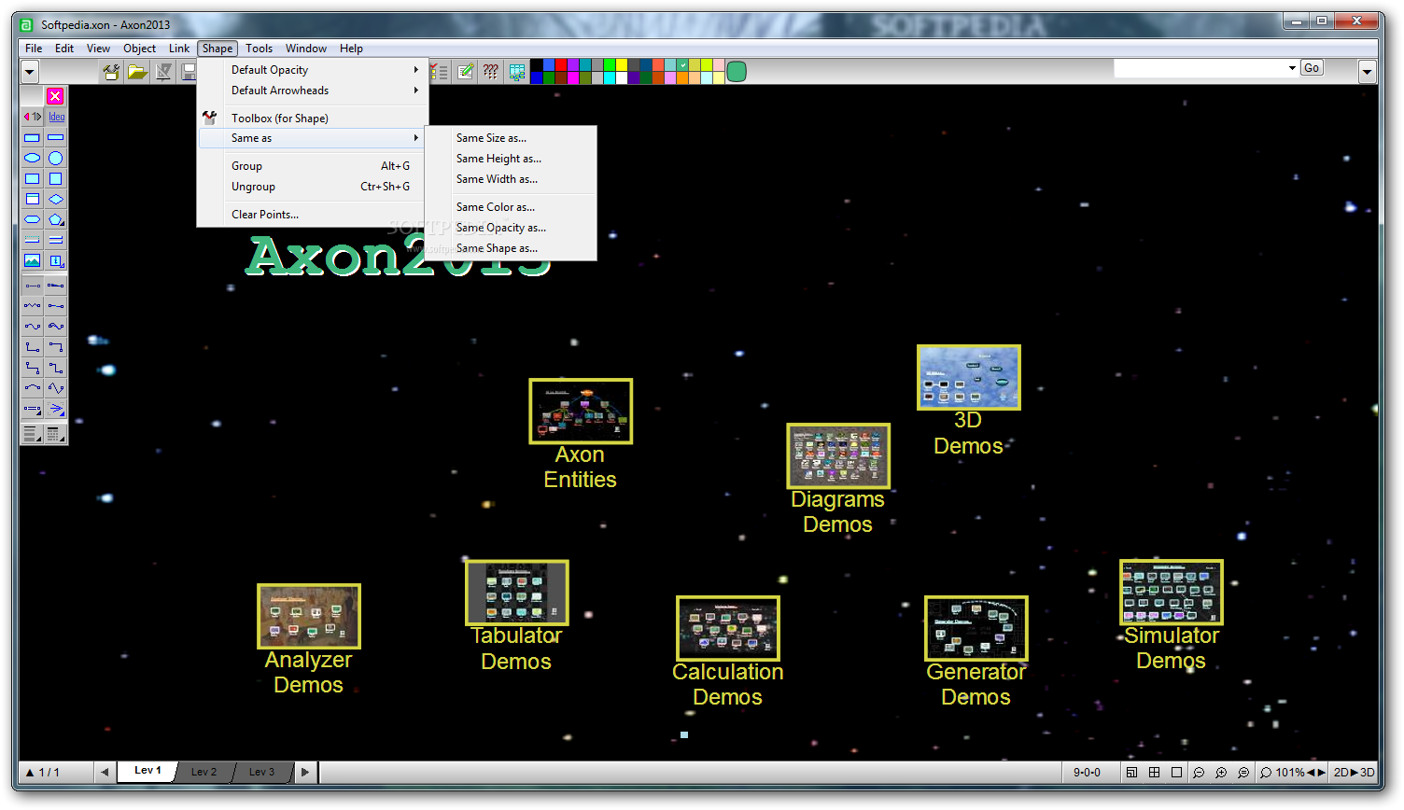Open the Tools menu
Viewport: 1404px width, 810px height.
pyautogui.click(x=260, y=49)
